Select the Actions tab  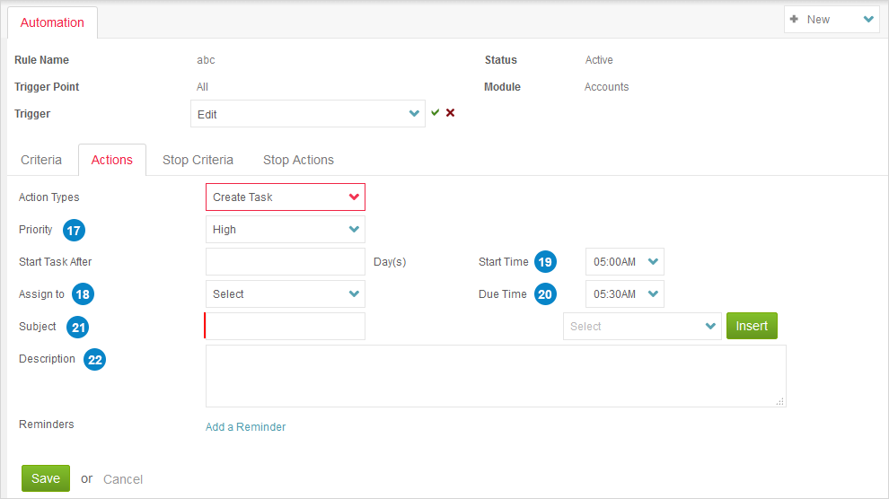[x=112, y=160]
